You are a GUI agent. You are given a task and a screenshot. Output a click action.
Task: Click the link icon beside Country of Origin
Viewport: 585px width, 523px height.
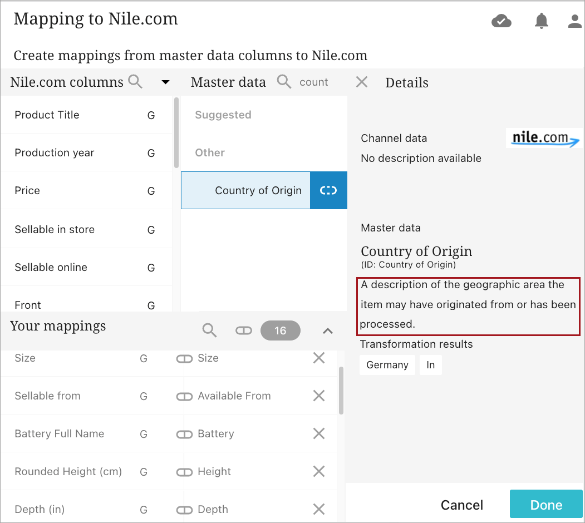click(x=328, y=190)
